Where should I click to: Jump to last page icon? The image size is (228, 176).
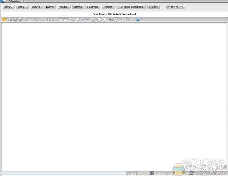pyautogui.click(x=43, y=20)
